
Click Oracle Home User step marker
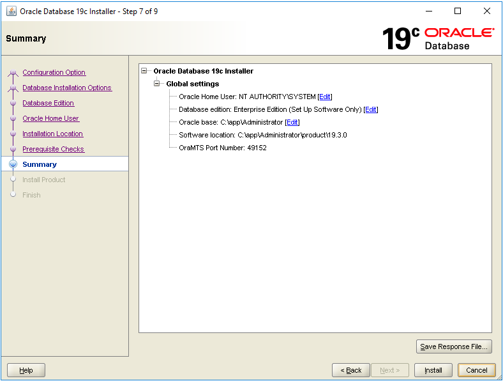13,118
